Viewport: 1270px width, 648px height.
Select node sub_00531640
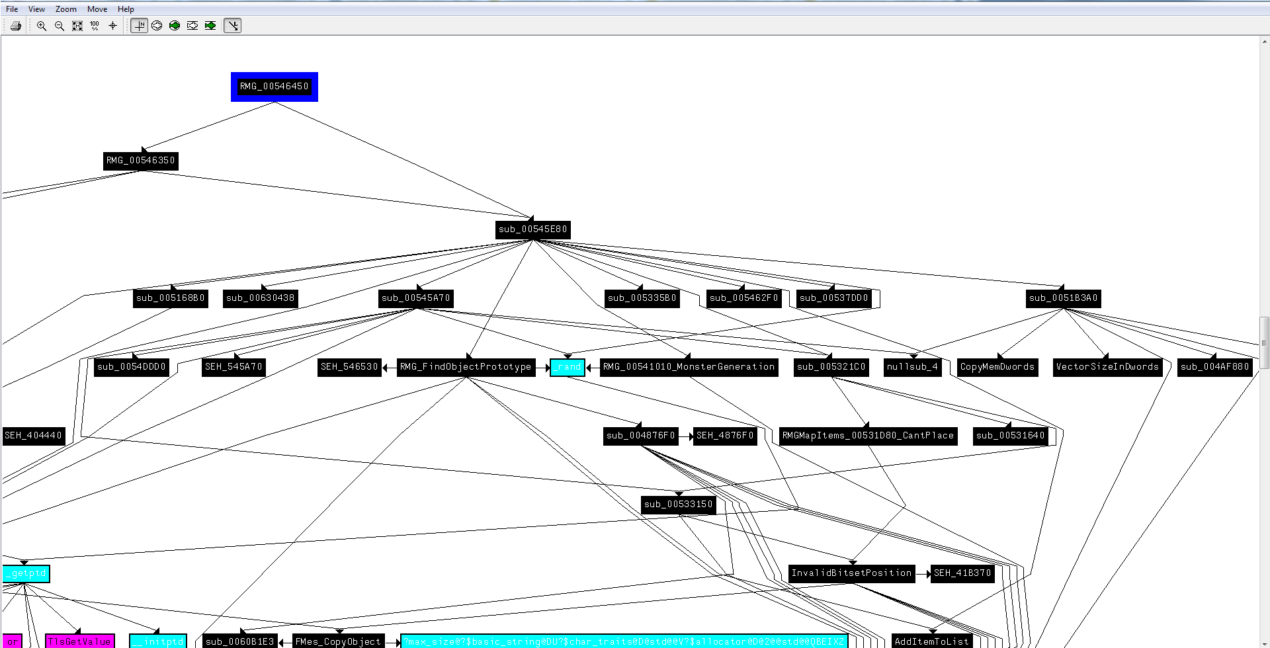pyautogui.click(x=1011, y=436)
